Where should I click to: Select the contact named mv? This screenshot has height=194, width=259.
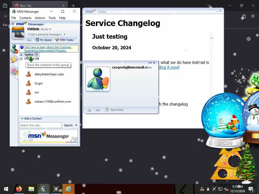click(37, 92)
